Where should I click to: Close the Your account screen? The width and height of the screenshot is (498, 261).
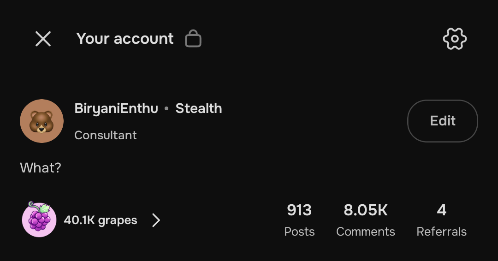(43, 39)
